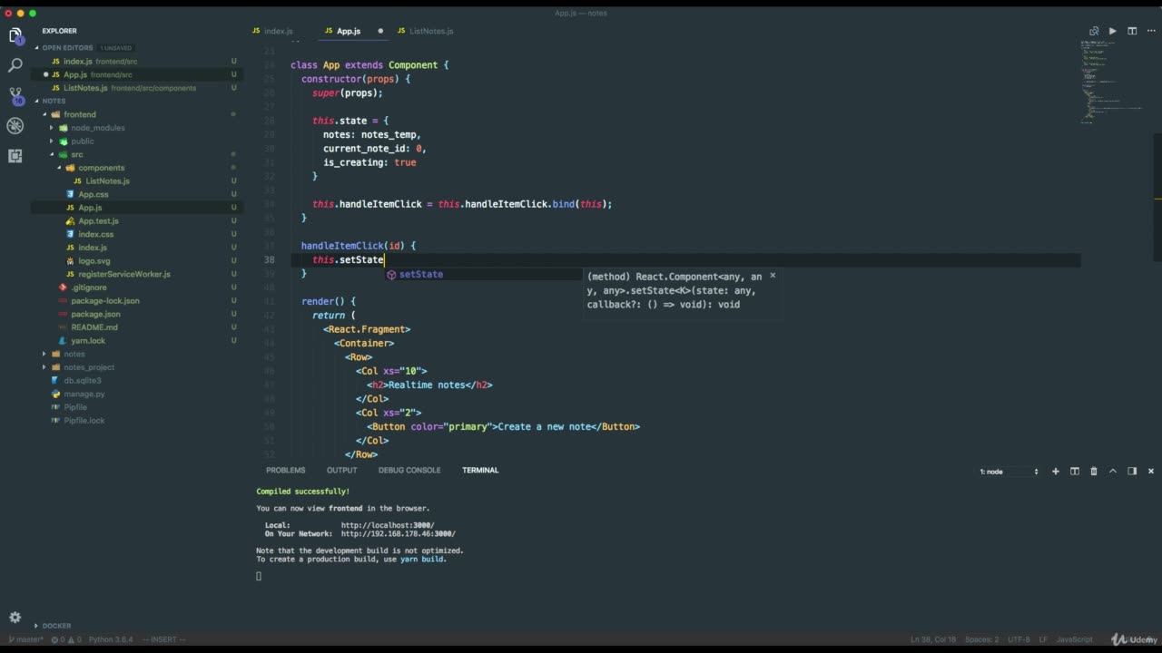Image resolution: width=1162 pixels, height=653 pixels.
Task: Open App.css in the file tree
Action: click(93, 194)
